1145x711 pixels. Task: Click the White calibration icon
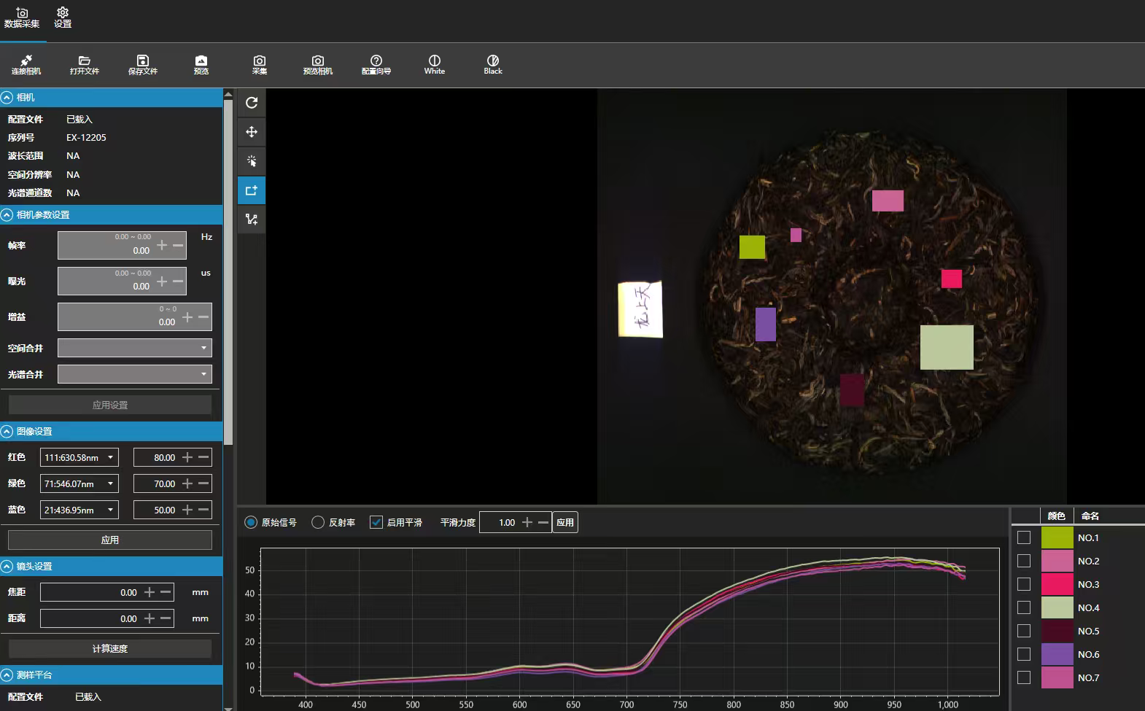[x=434, y=64]
